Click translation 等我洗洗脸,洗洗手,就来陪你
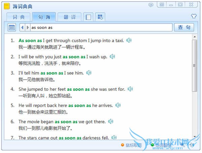This screenshot has height=153, width=202. [50, 63]
